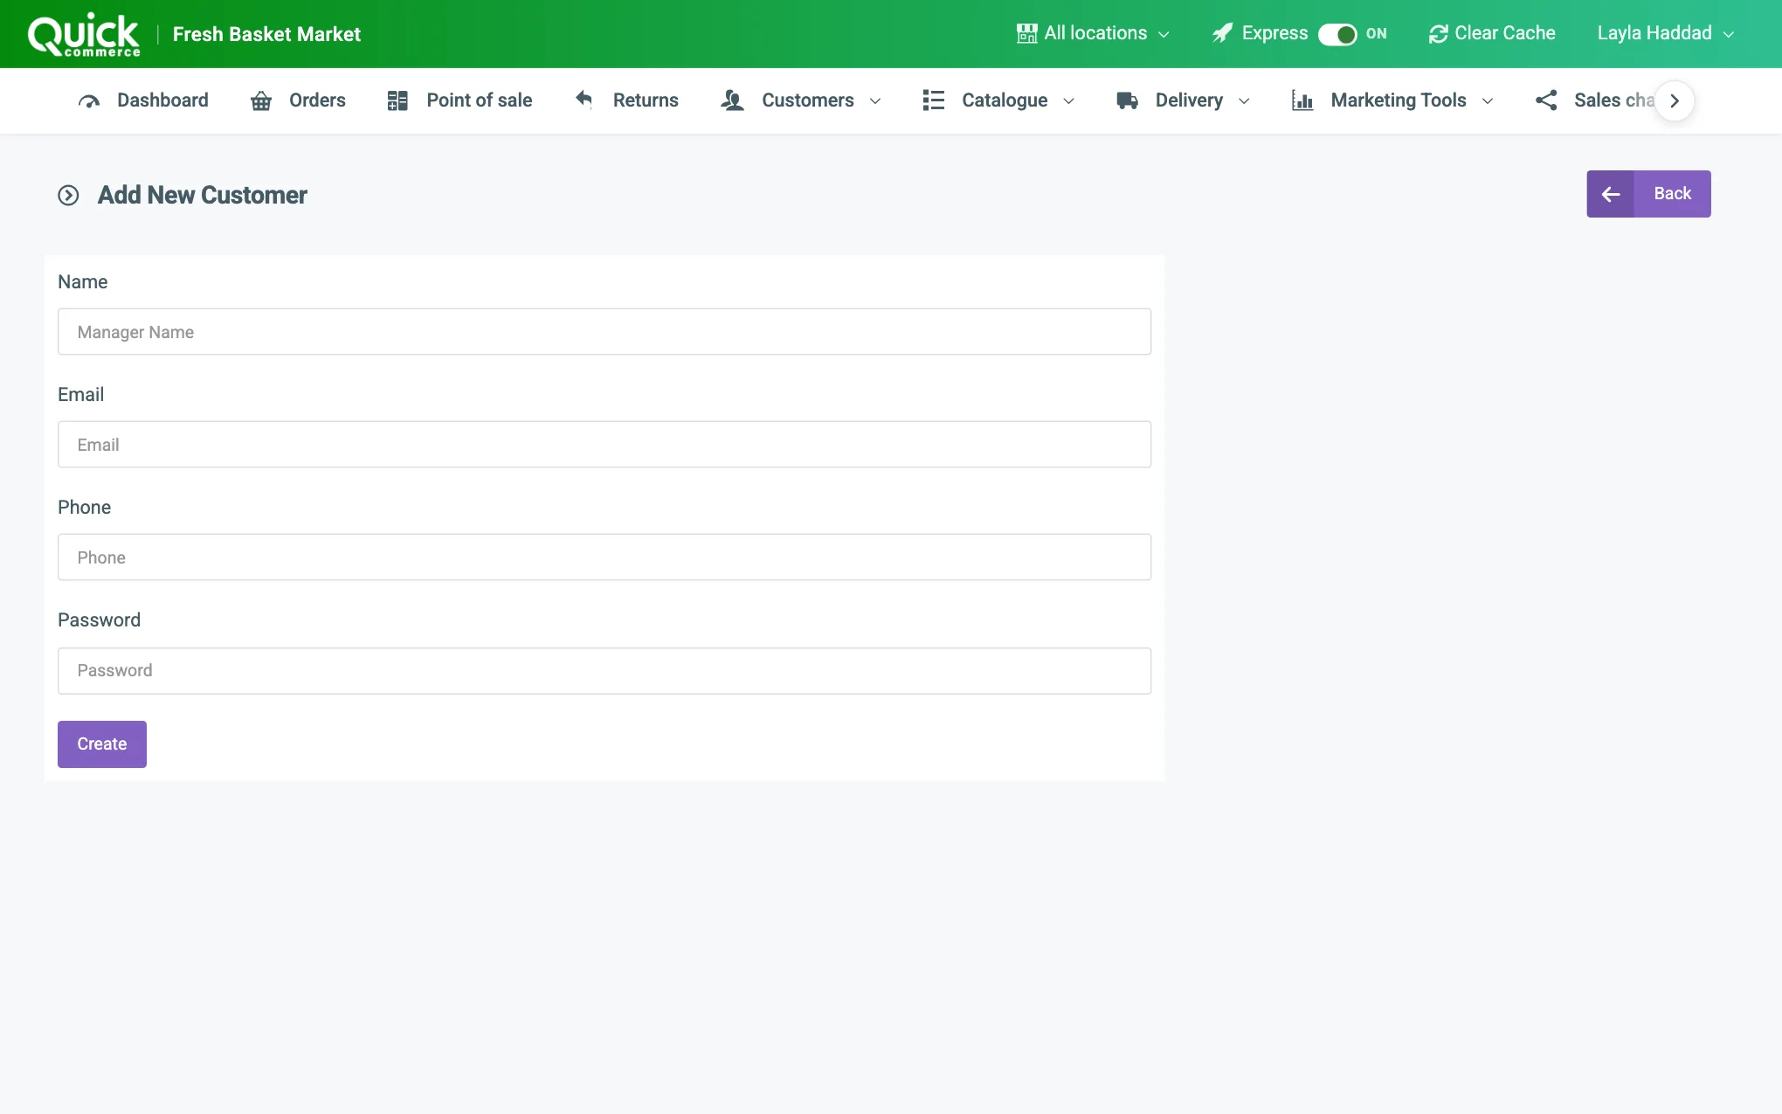1782x1114 pixels.
Task: Open Point of sale
Action: pyautogui.click(x=459, y=100)
